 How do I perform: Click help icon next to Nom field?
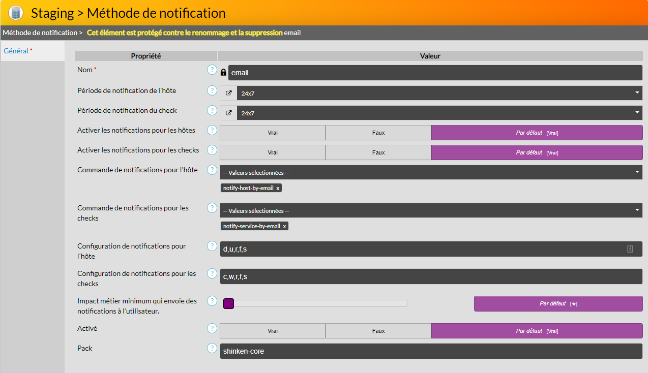(x=212, y=70)
